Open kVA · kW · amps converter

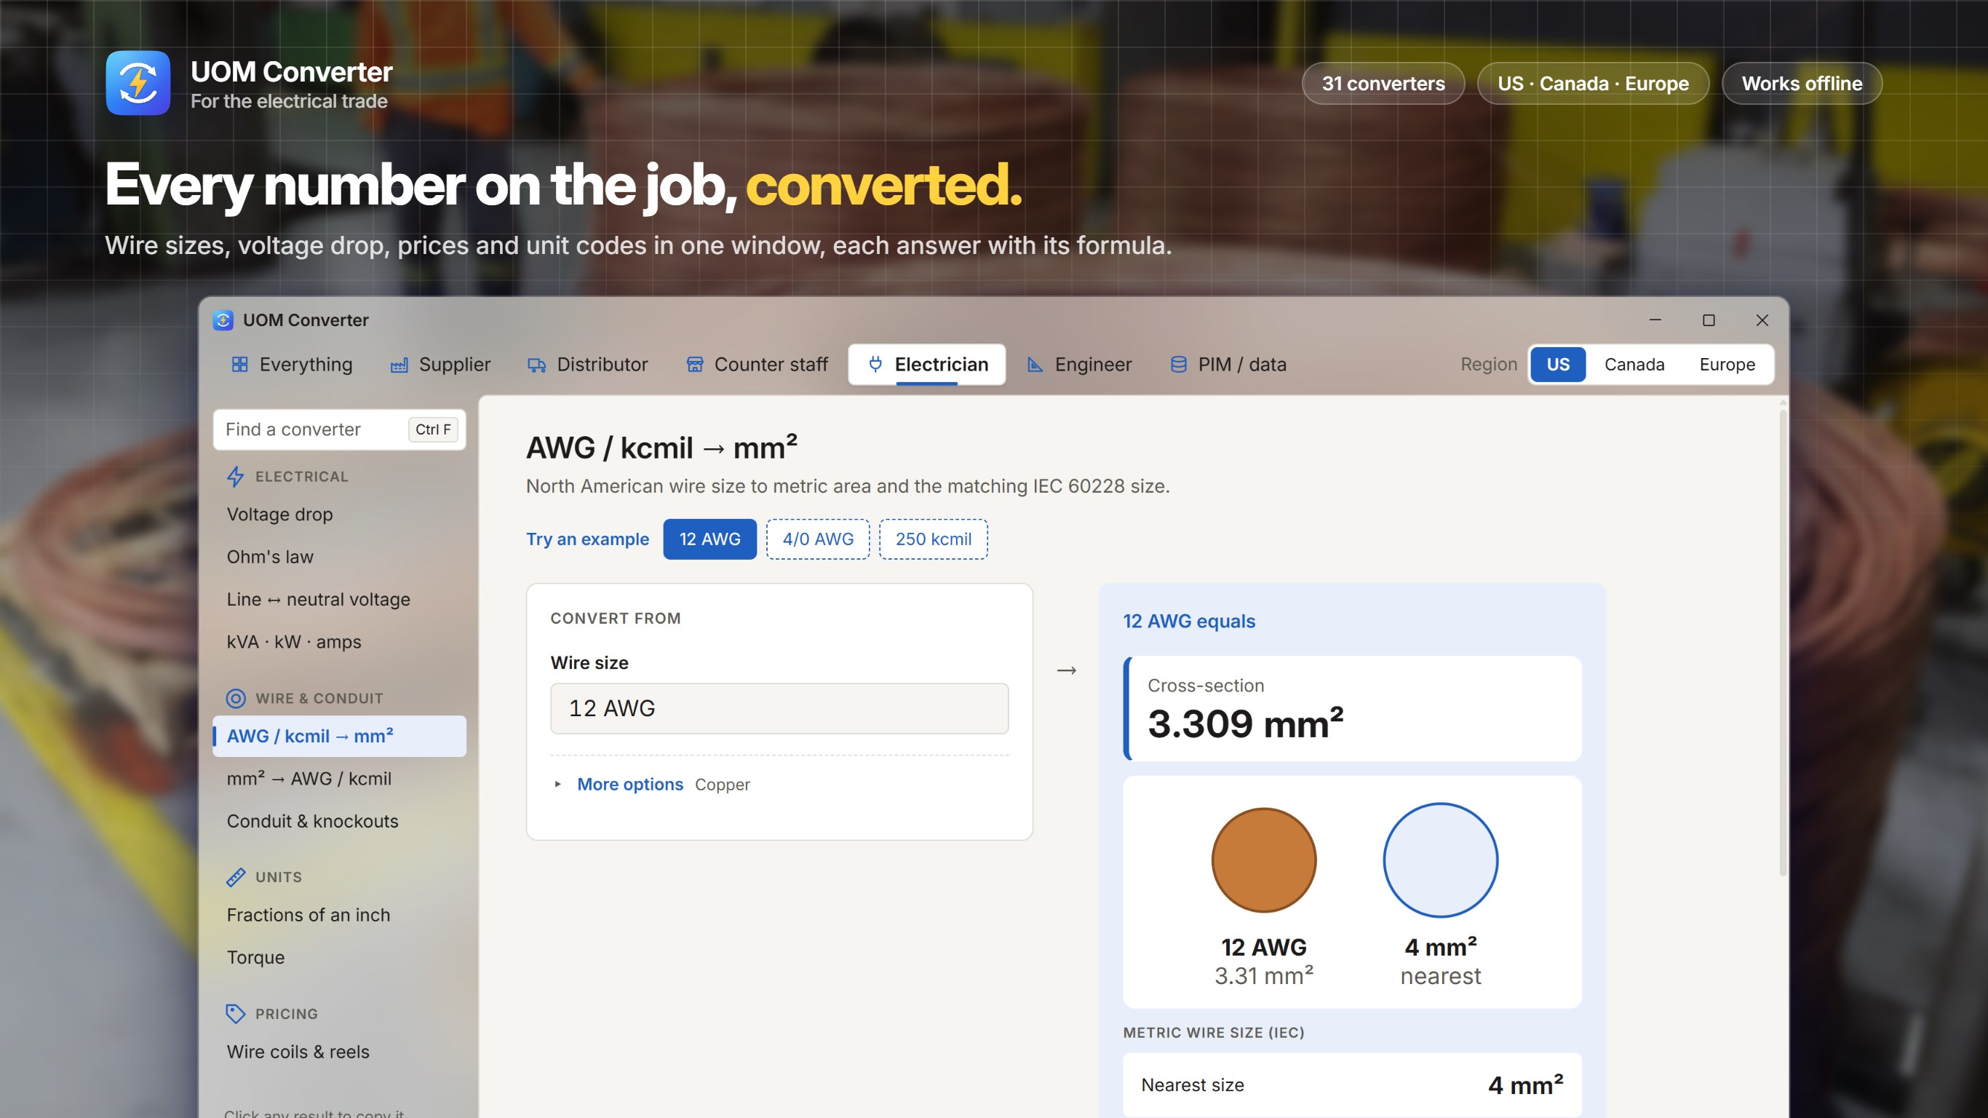point(340,642)
